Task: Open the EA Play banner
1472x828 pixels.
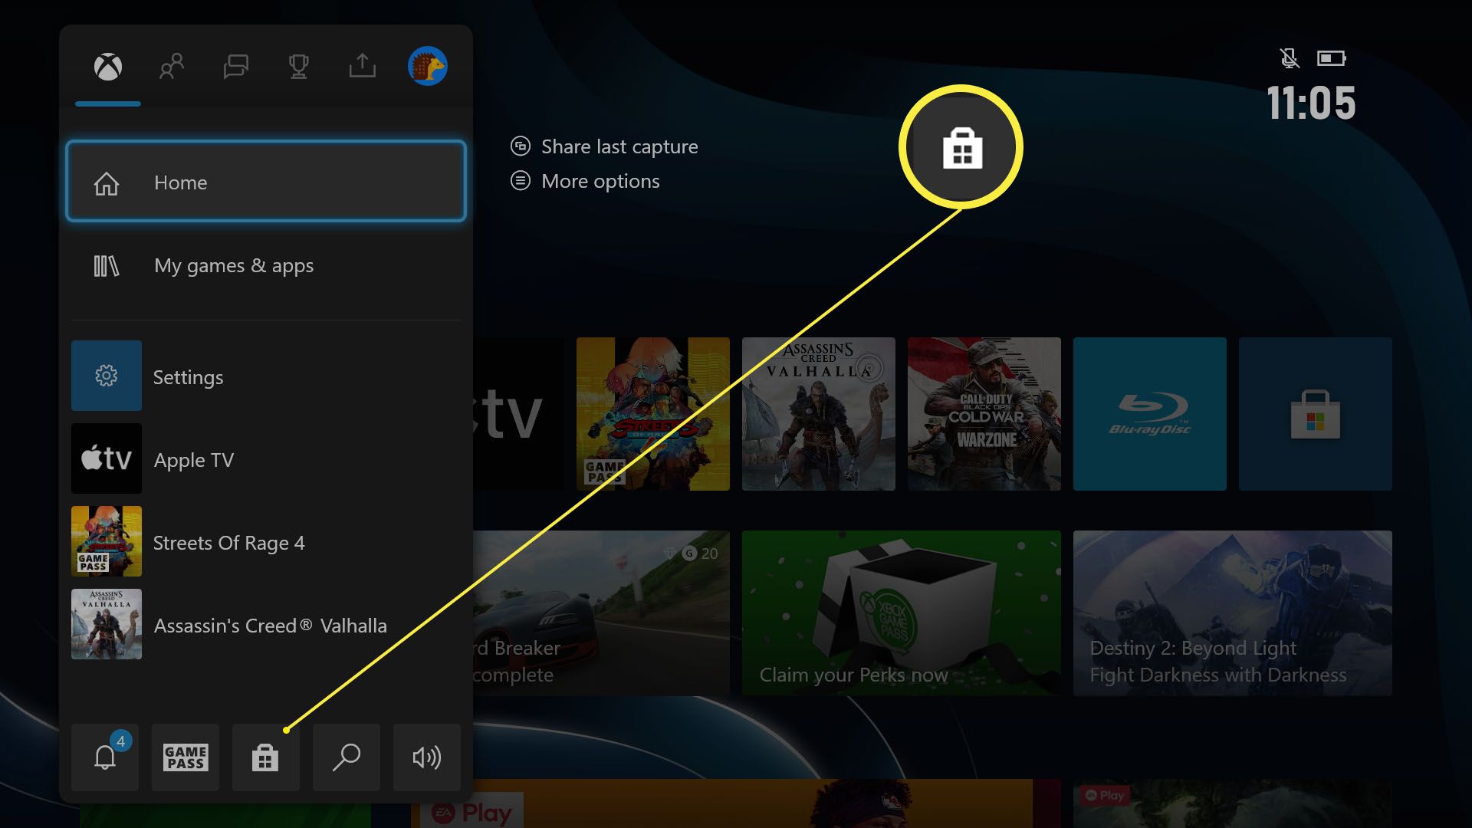Action: click(x=736, y=803)
